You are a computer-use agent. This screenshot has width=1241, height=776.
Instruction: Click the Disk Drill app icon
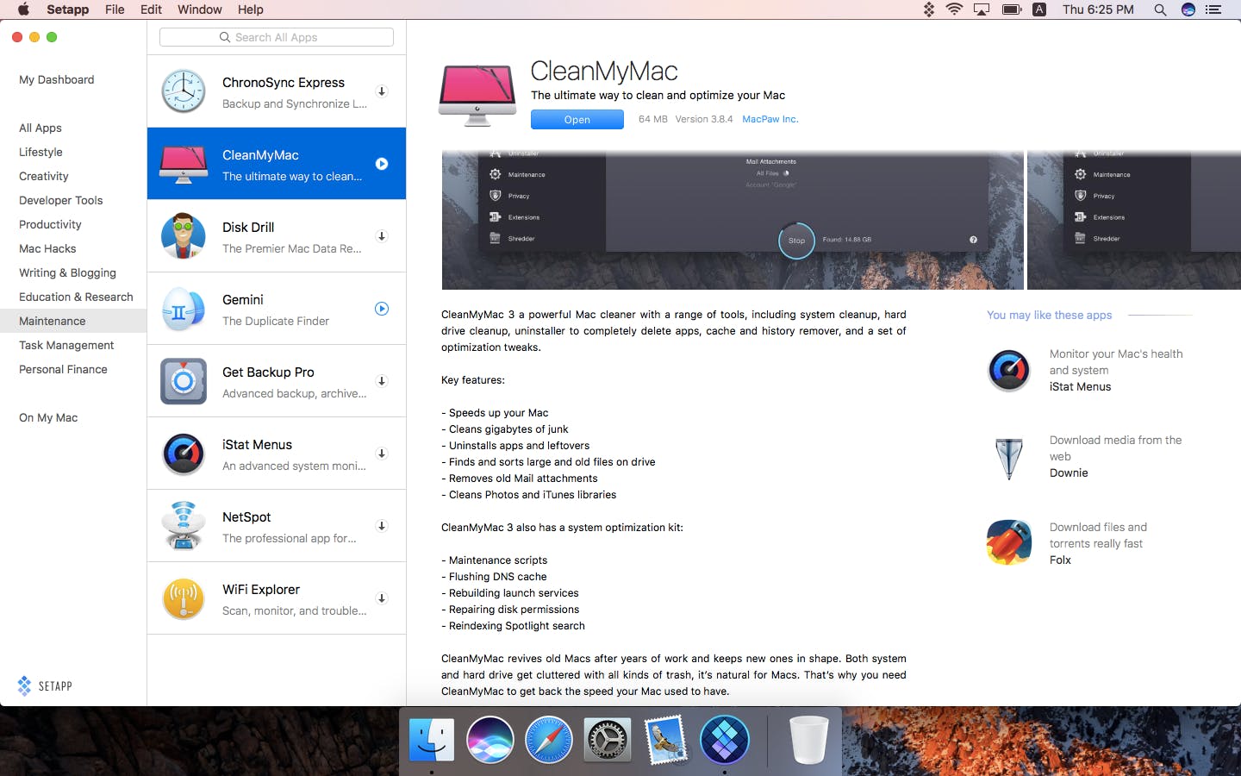click(x=184, y=236)
